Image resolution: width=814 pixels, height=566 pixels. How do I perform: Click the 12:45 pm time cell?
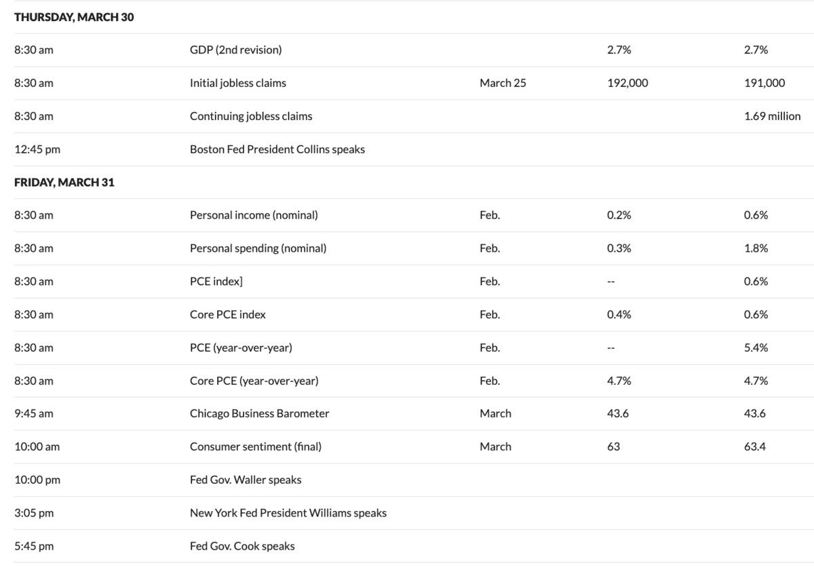[37, 149]
